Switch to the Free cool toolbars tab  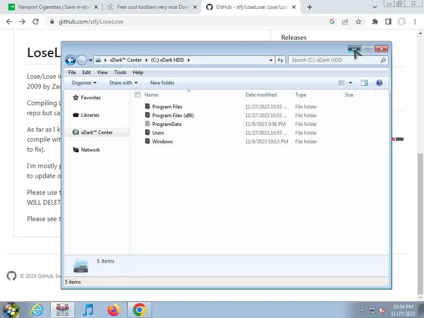pyautogui.click(x=152, y=7)
